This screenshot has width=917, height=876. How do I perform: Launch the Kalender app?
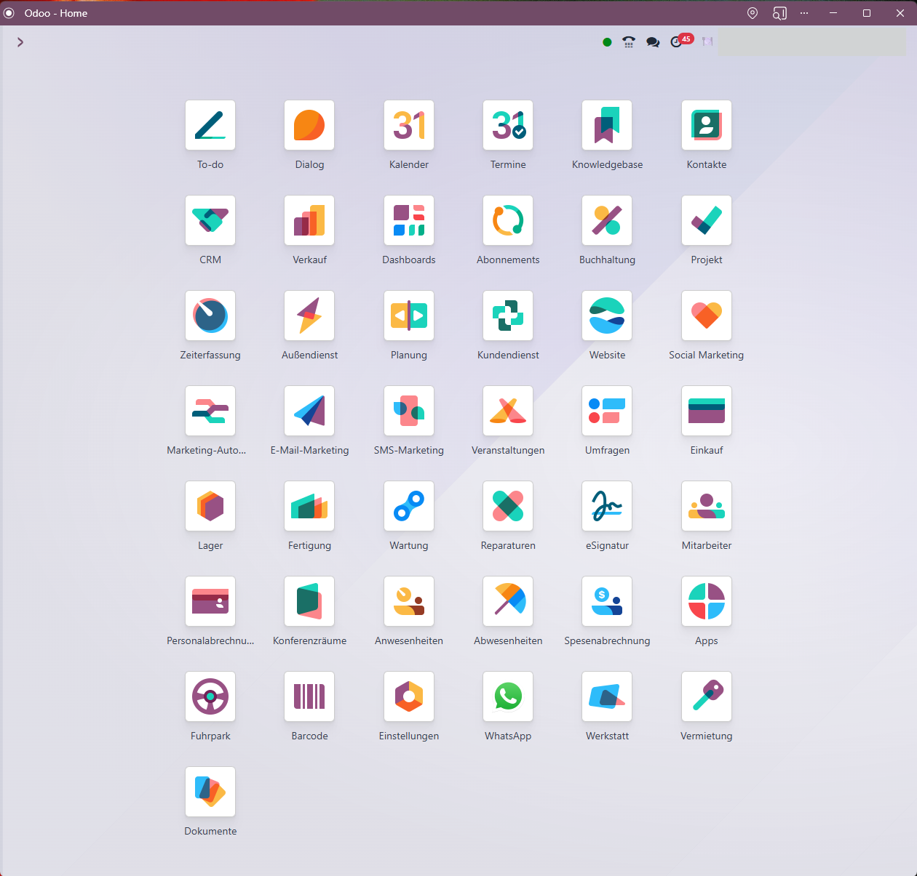click(x=409, y=126)
